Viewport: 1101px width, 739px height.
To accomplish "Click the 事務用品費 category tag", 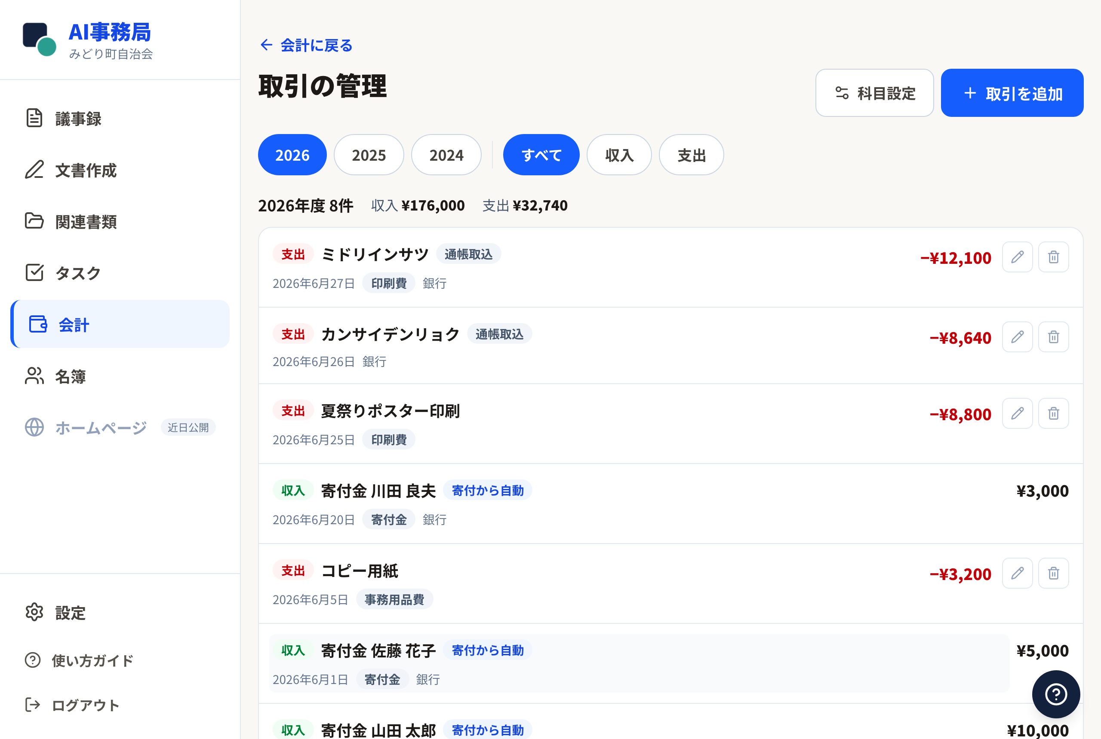I will pyautogui.click(x=394, y=599).
